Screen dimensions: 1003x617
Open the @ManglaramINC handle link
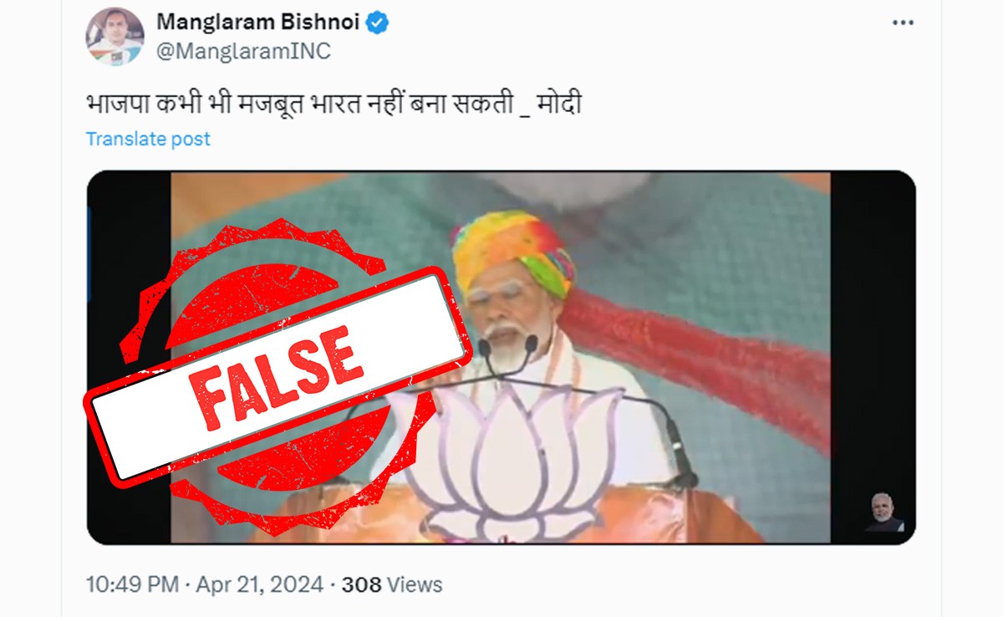pos(244,51)
